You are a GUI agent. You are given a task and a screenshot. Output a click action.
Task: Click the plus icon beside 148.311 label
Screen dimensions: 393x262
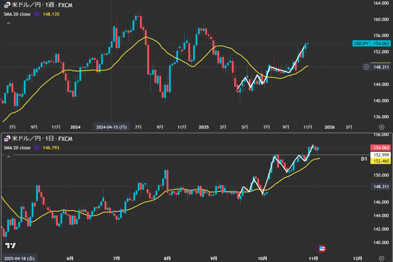(x=366, y=67)
